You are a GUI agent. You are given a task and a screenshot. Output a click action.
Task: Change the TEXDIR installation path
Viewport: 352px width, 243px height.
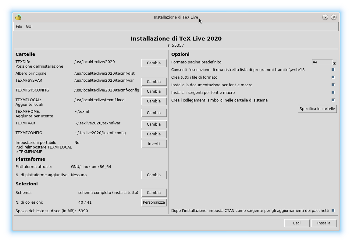[154, 63]
